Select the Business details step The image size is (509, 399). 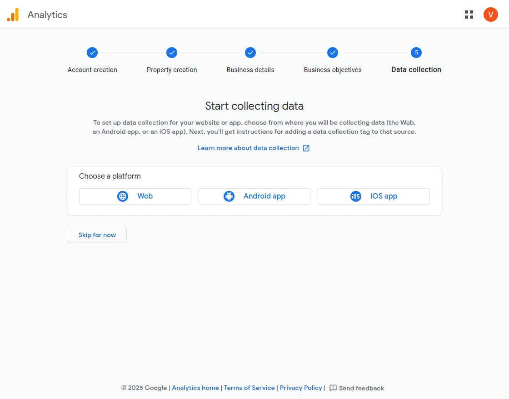coord(250,53)
